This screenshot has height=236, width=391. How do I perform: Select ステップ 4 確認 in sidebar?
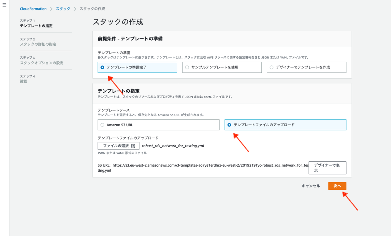coord(27,79)
